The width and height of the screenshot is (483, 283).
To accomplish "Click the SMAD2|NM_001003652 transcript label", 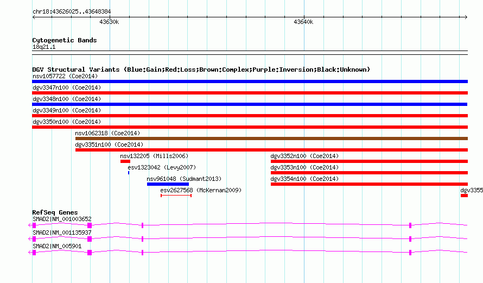I will pyautogui.click(x=62, y=219).
